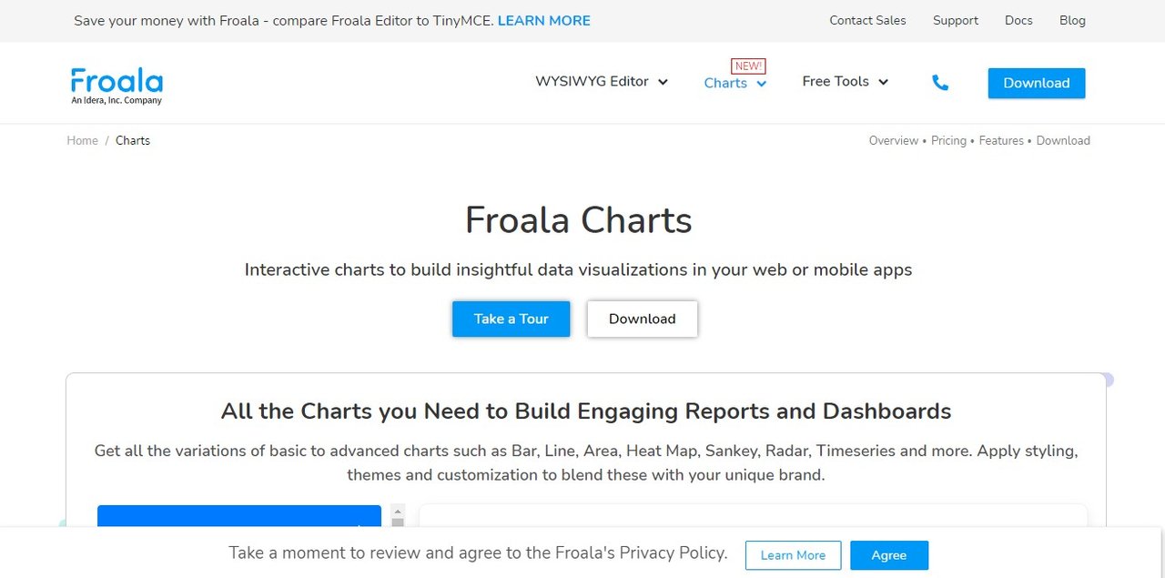This screenshot has height=578, width=1165.
Task: Go to Contact Sales
Action: [867, 20]
